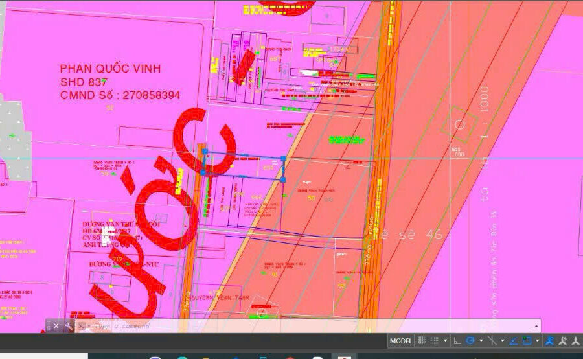Screen dimensions: 583x359
Task: Open command line customize wrench
Action: coord(68,325)
